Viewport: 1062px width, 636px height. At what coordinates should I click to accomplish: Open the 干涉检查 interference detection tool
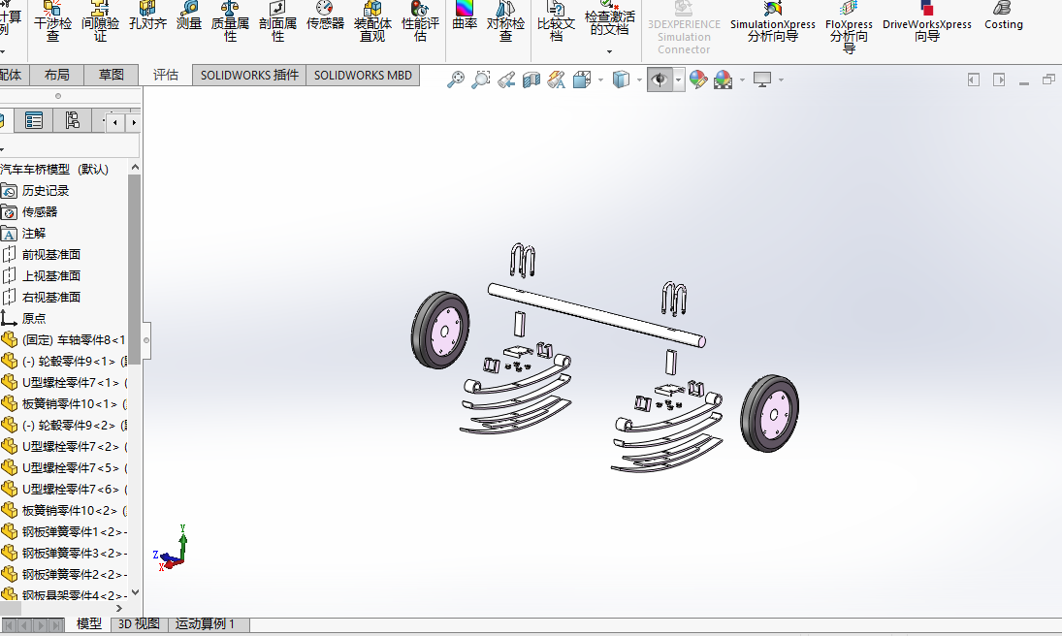[x=52, y=21]
